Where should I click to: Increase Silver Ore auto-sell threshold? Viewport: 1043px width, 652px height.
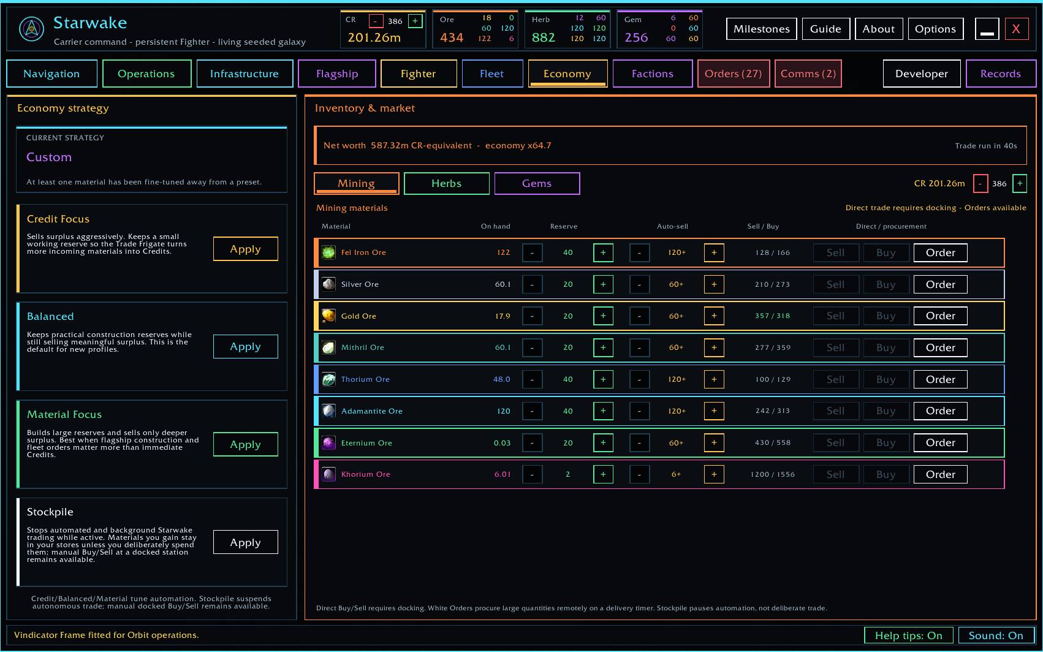point(714,284)
